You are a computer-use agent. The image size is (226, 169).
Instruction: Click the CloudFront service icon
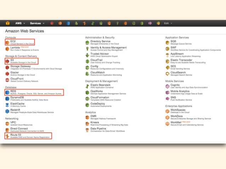[7, 80]
